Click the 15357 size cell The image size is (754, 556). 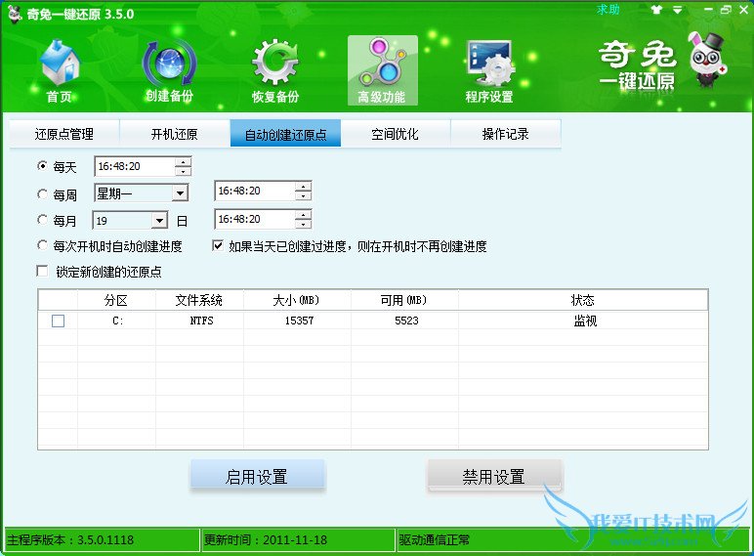[299, 321]
